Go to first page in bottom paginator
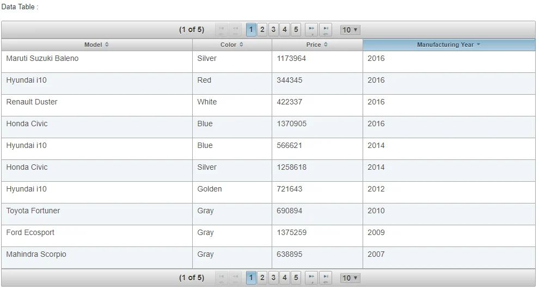This screenshot has width=539, height=290. (222, 277)
